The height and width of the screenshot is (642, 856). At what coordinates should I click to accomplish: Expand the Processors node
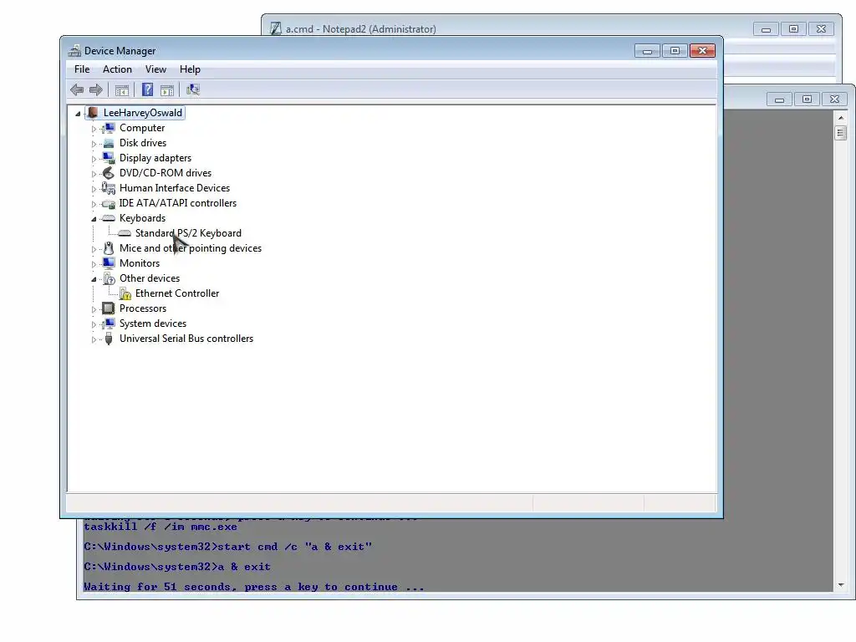click(x=94, y=309)
